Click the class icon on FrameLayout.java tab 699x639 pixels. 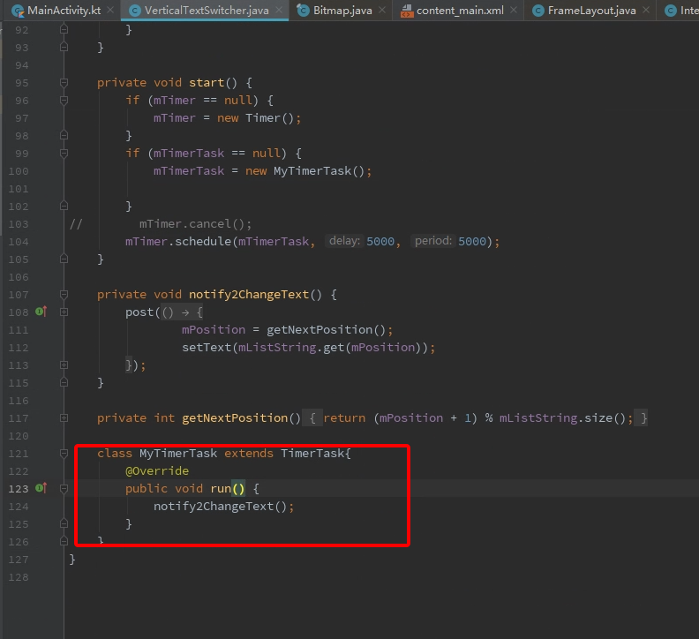[x=538, y=11]
